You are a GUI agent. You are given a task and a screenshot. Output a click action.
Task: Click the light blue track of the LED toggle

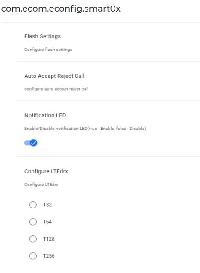pyautogui.click(x=27, y=143)
